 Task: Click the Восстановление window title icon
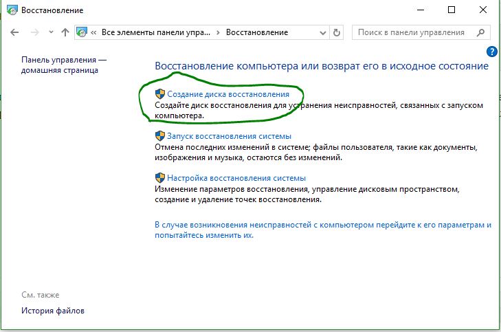pyautogui.click(x=12, y=10)
